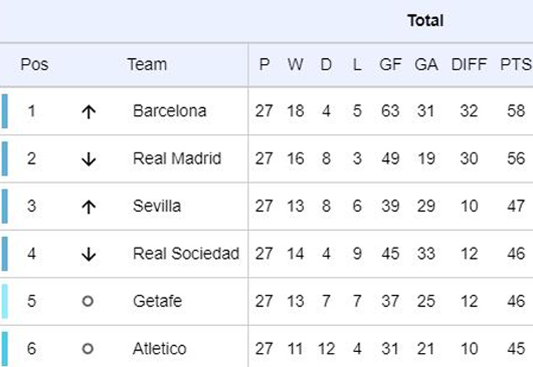
Task: Click the Team column header
Action: [147, 65]
